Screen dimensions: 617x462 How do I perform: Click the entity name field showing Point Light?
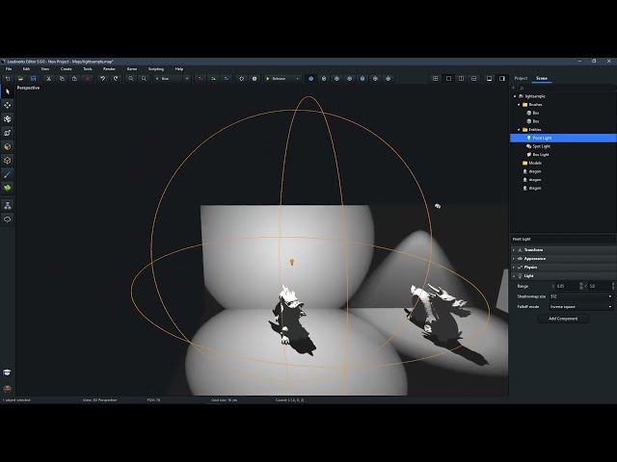[563, 239]
